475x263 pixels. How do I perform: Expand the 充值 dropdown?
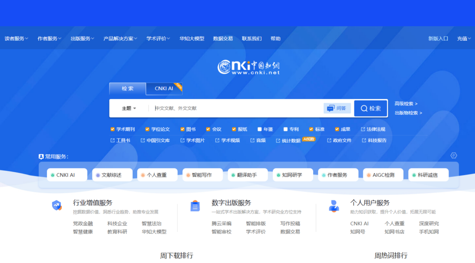coord(464,39)
